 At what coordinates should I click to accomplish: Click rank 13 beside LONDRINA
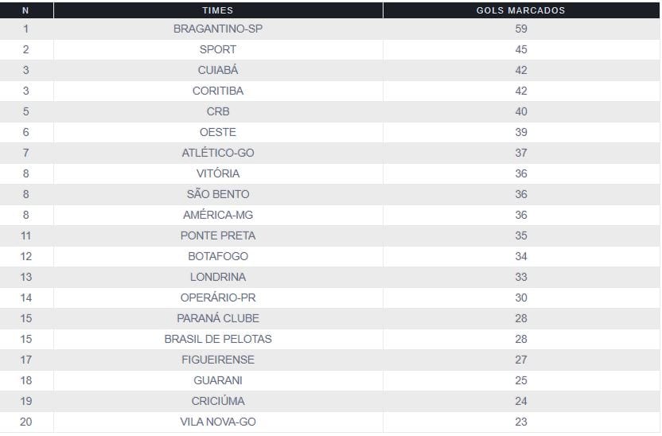point(26,277)
